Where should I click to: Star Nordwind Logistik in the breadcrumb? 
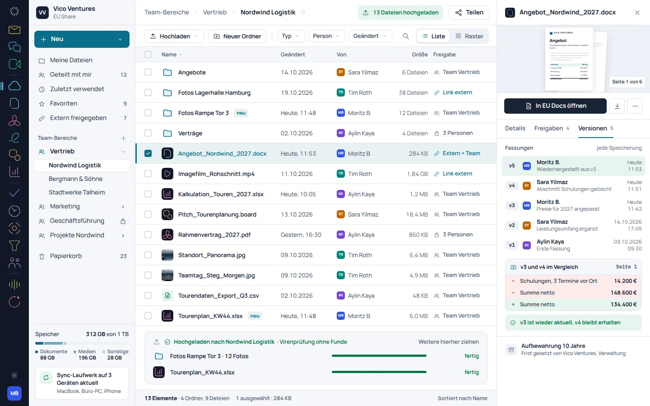pyautogui.click(x=303, y=13)
